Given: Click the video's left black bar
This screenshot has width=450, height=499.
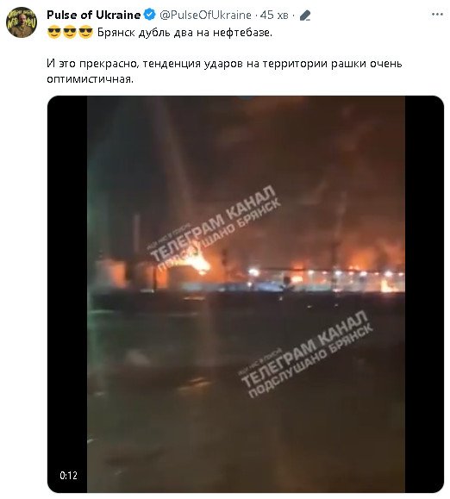Looking at the screenshot, I should [x=67, y=294].
